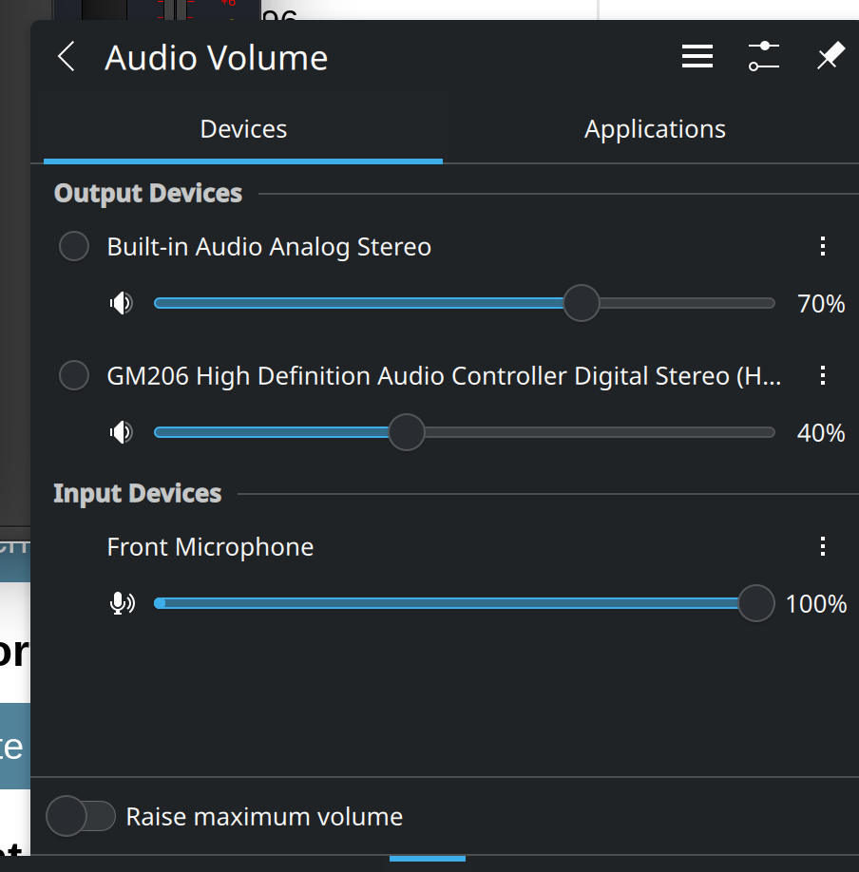Click the Raise maximum volume label text
The height and width of the screenshot is (872, 859).
tap(264, 817)
